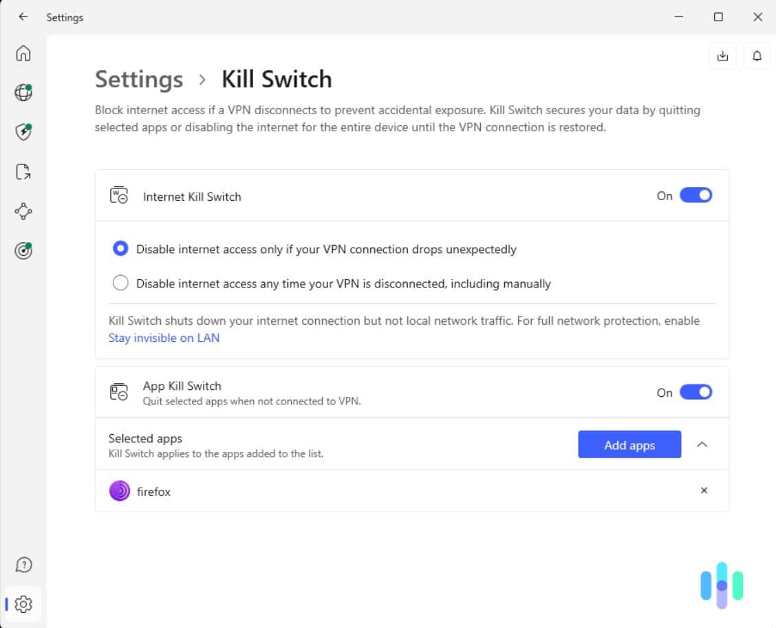Select disabling internet only on unexpected drops
Viewport: 776px width, 628px height.
coord(120,248)
